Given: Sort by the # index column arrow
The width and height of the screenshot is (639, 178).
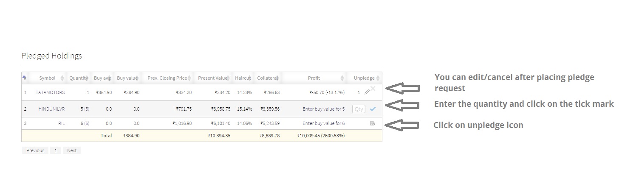Looking at the screenshot, I should [25, 78].
